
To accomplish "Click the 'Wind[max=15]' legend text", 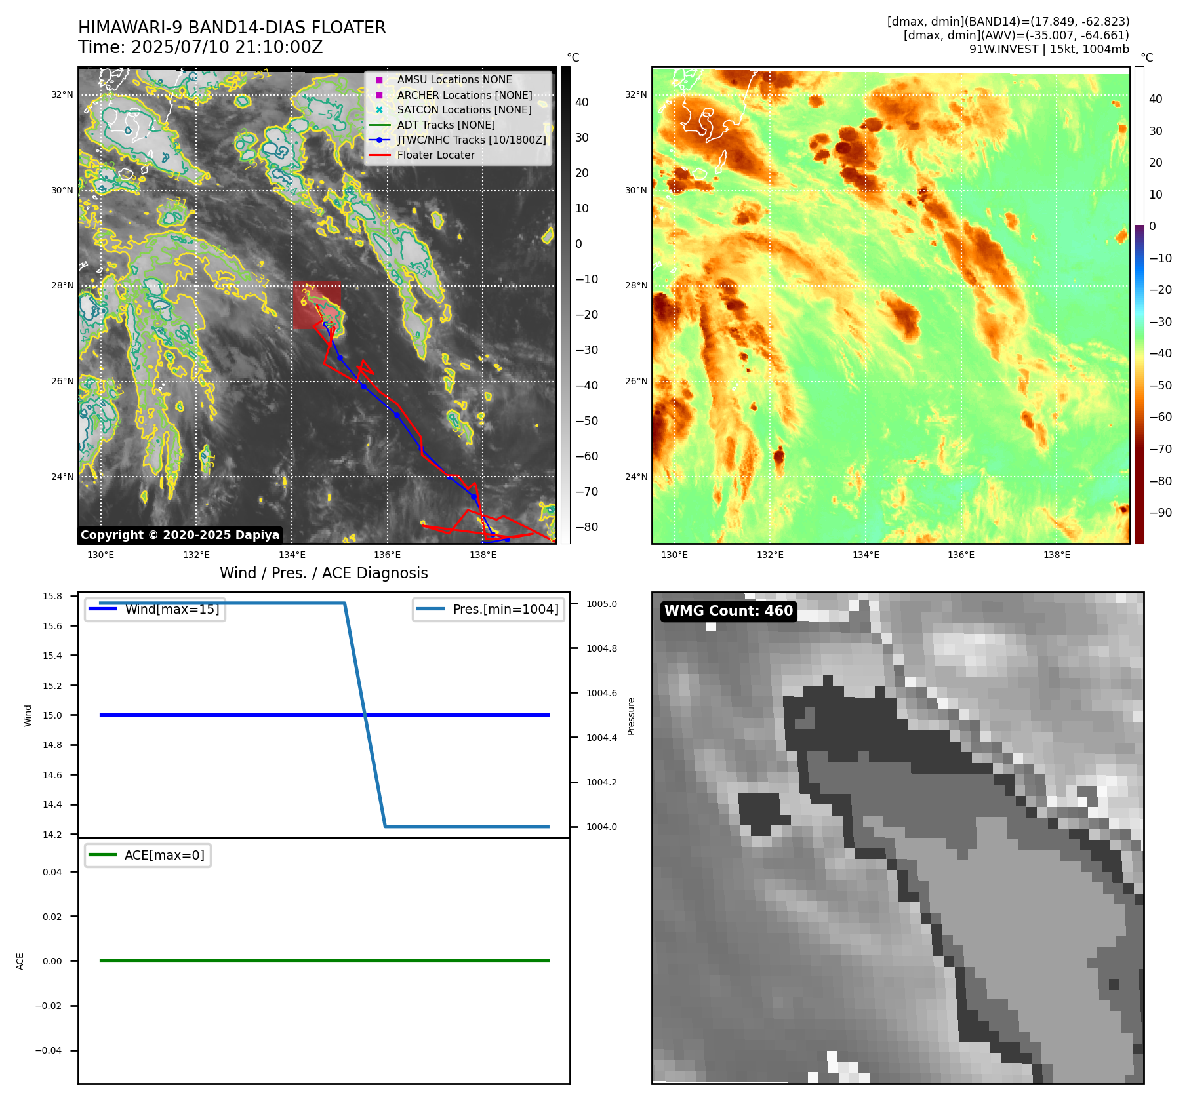I will point(172,609).
